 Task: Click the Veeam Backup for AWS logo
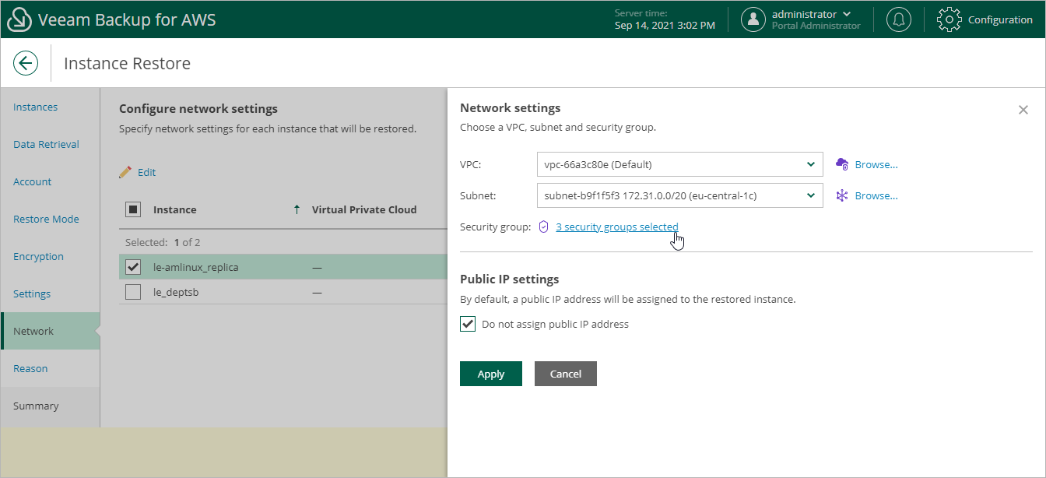(19, 19)
